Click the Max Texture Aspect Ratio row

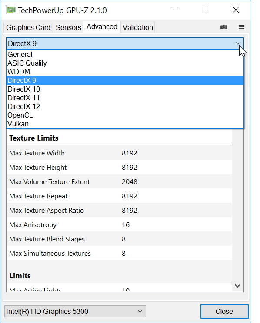[x=119, y=210]
